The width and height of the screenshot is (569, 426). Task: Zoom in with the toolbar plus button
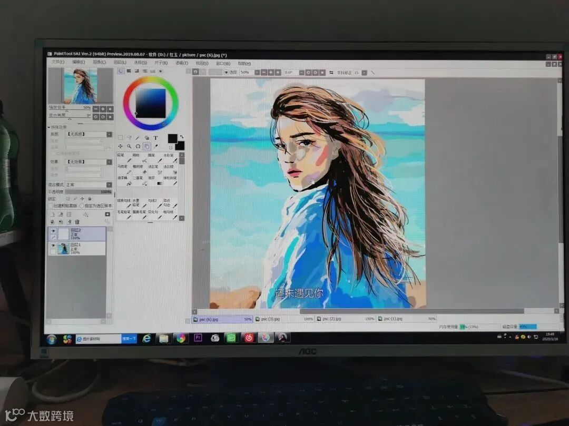(271, 73)
